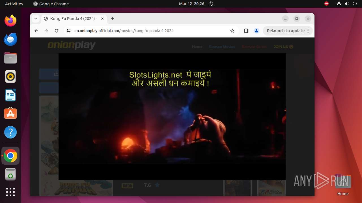Open Rhythmbox music player in dock
This screenshot has width=362, height=203.
click(x=10, y=76)
